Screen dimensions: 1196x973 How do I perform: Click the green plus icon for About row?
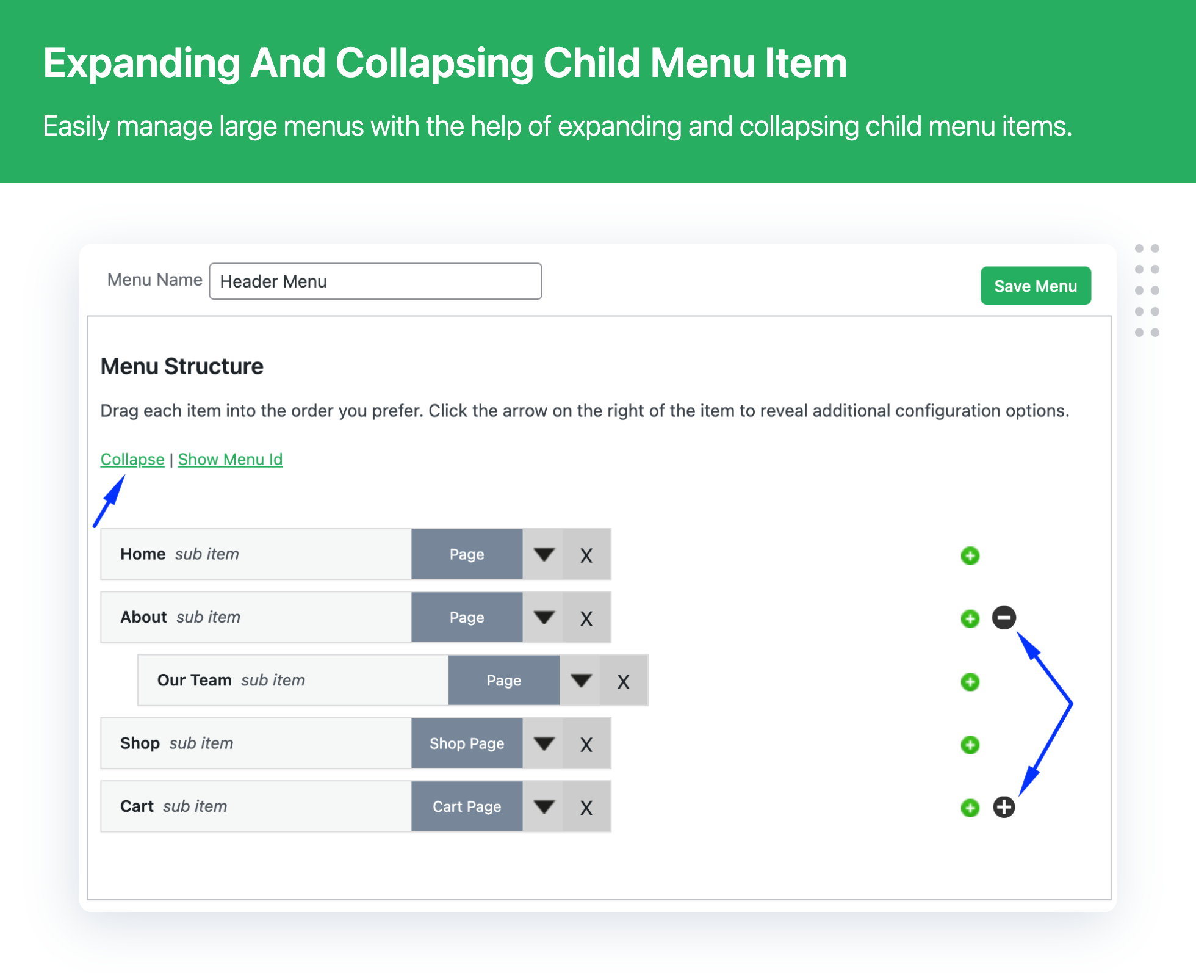[x=970, y=618]
